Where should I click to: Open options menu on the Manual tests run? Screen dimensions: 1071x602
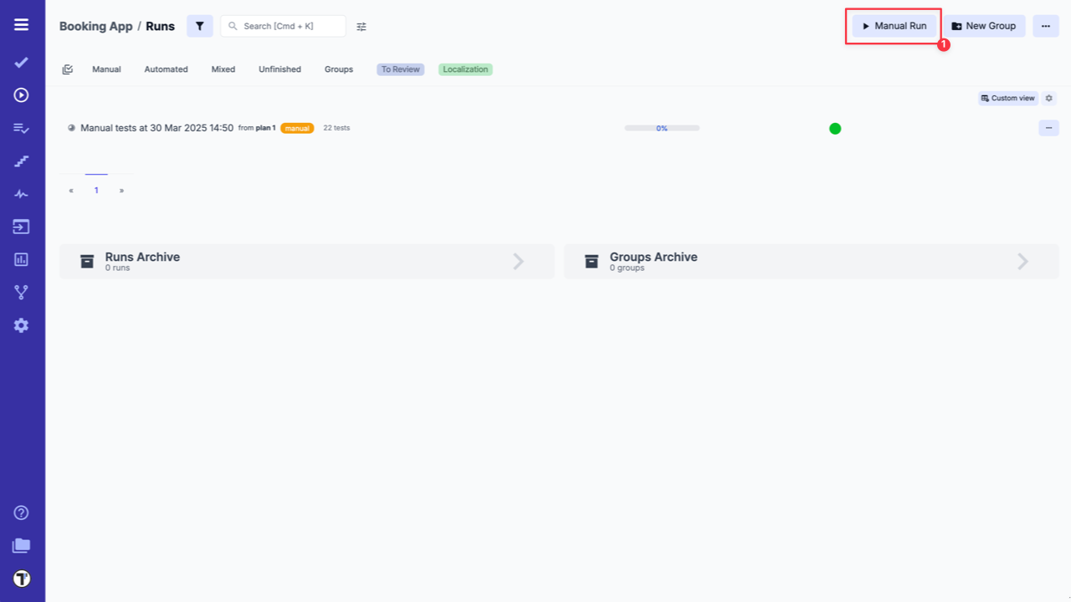(1048, 128)
